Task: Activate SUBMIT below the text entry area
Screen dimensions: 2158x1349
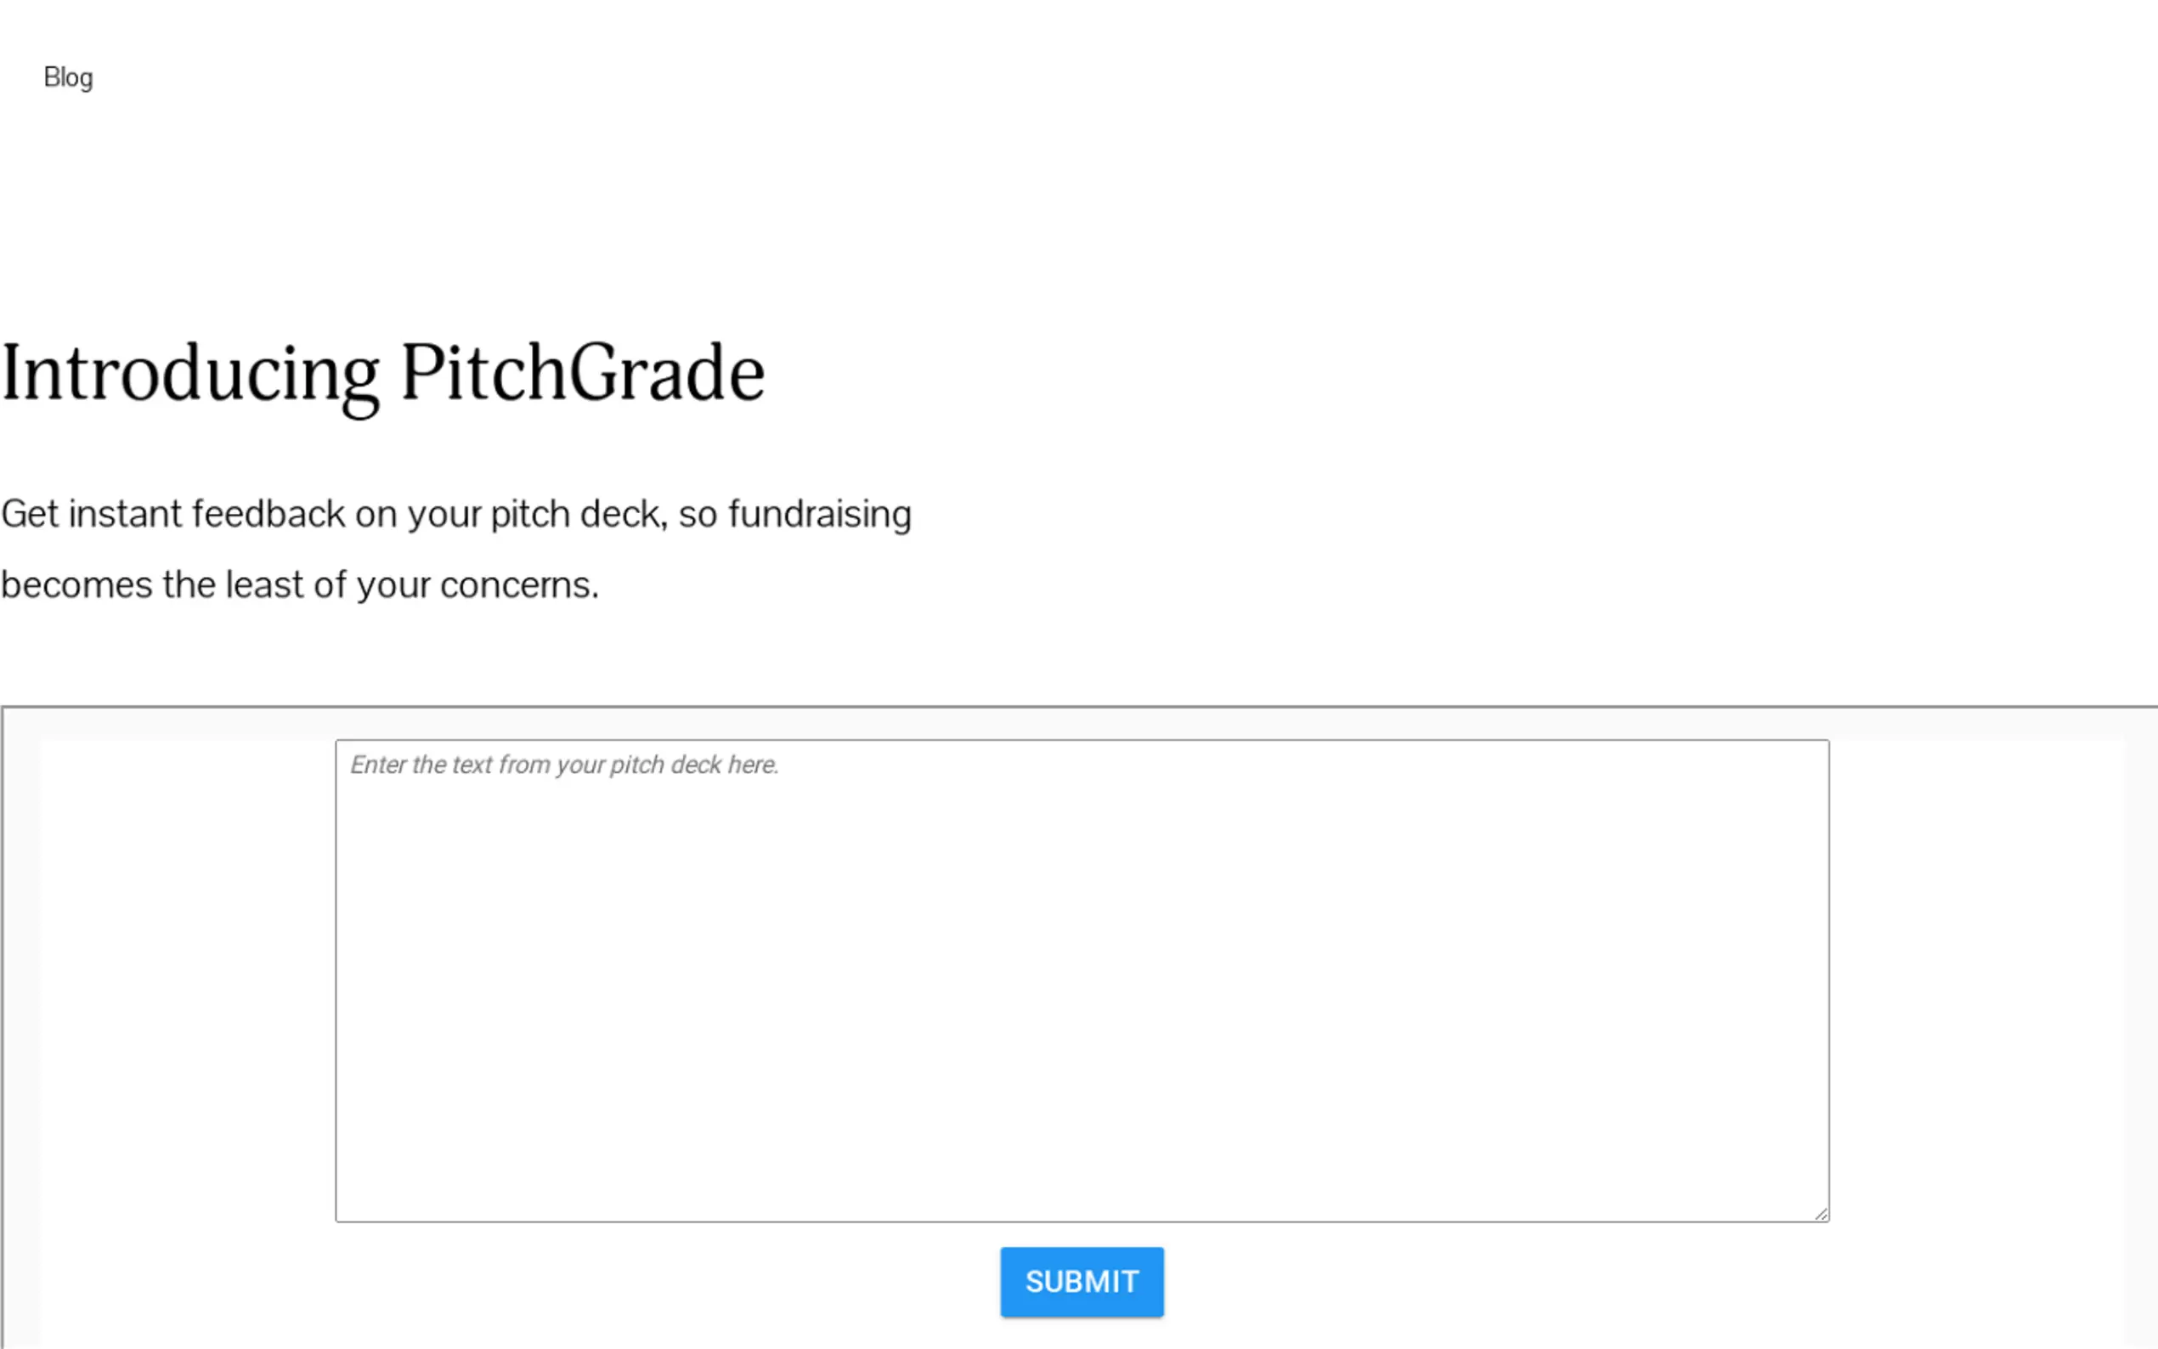Action: click(x=1082, y=1282)
